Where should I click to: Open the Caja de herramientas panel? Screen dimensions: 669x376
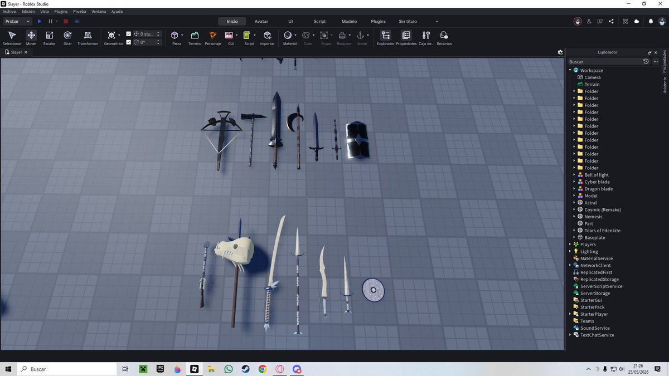coord(426,37)
